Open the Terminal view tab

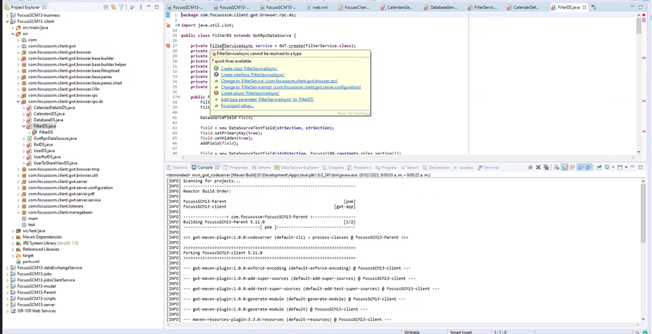coord(488,167)
